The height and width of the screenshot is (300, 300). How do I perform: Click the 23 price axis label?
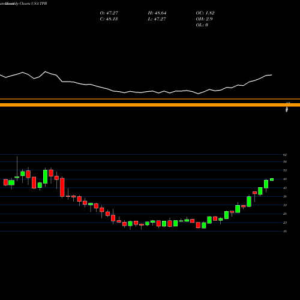[x=285, y=223]
